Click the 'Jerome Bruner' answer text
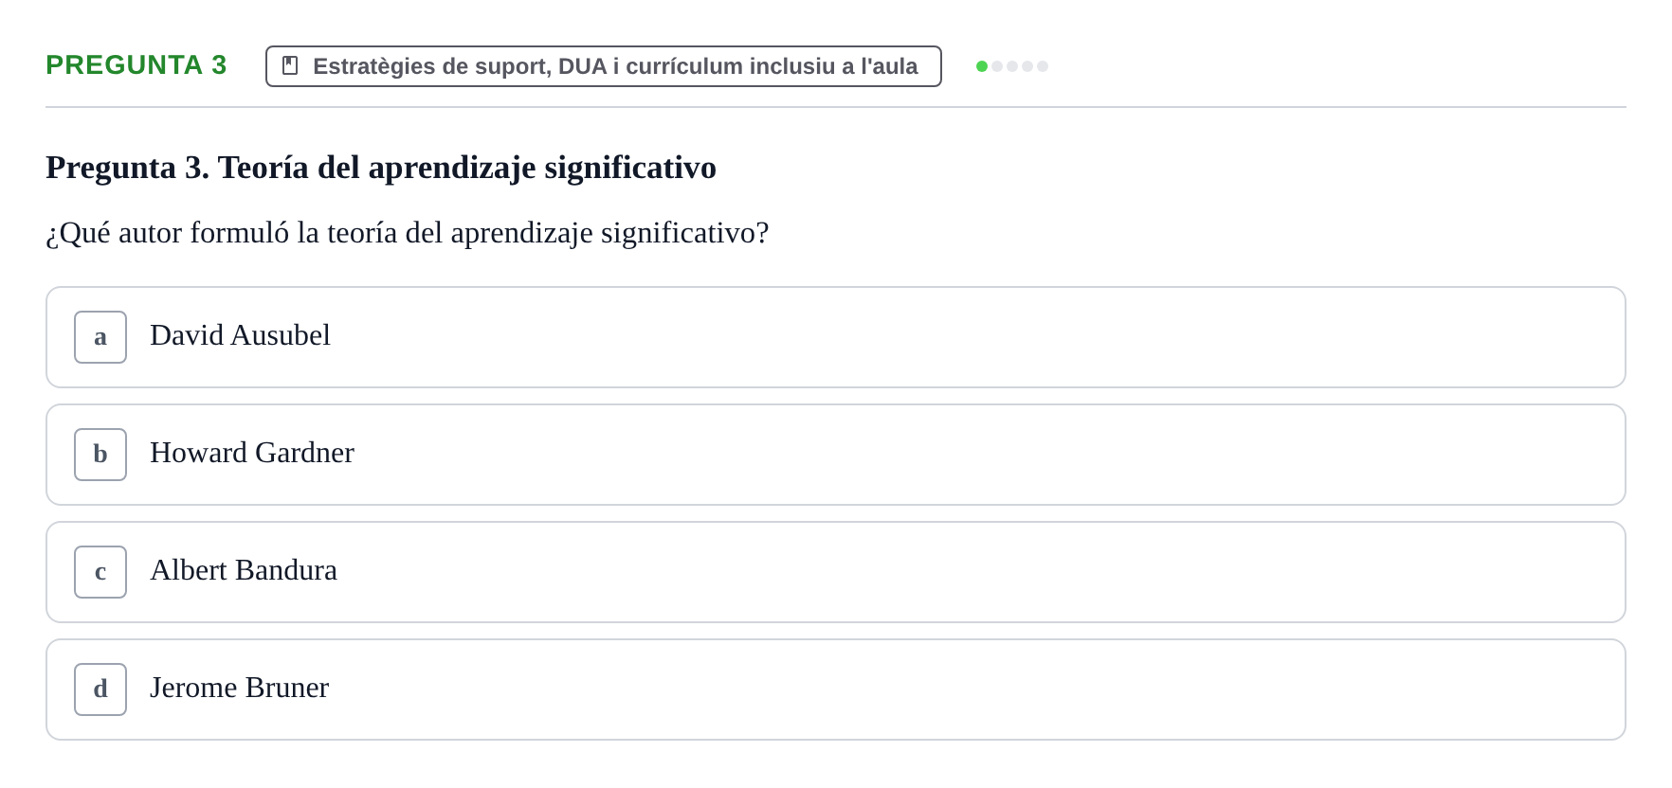This screenshot has width=1672, height=788. (x=239, y=688)
